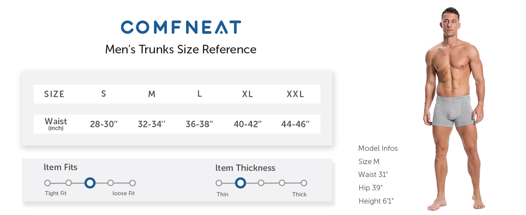Select the Thin dot on Item Thickness
This screenshot has height=215, width=526.
point(219,183)
